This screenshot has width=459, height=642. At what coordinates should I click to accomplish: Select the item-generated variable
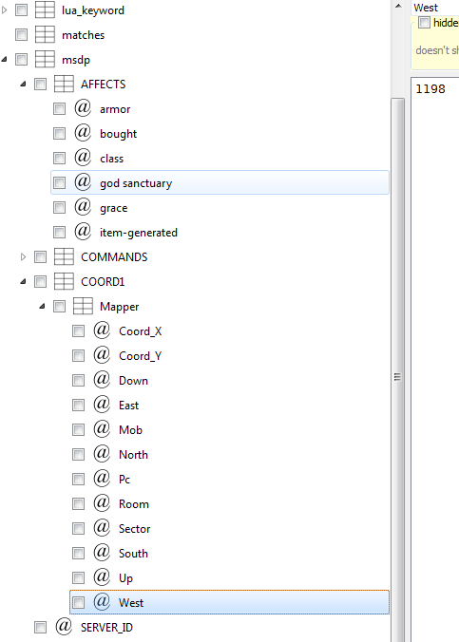coord(139,233)
